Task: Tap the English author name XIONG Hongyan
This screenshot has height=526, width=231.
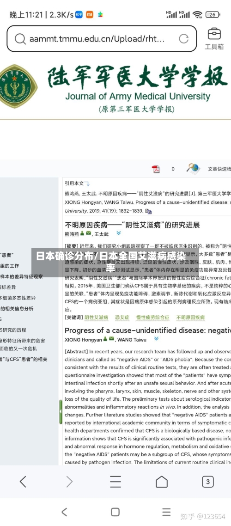Action: coord(83,339)
